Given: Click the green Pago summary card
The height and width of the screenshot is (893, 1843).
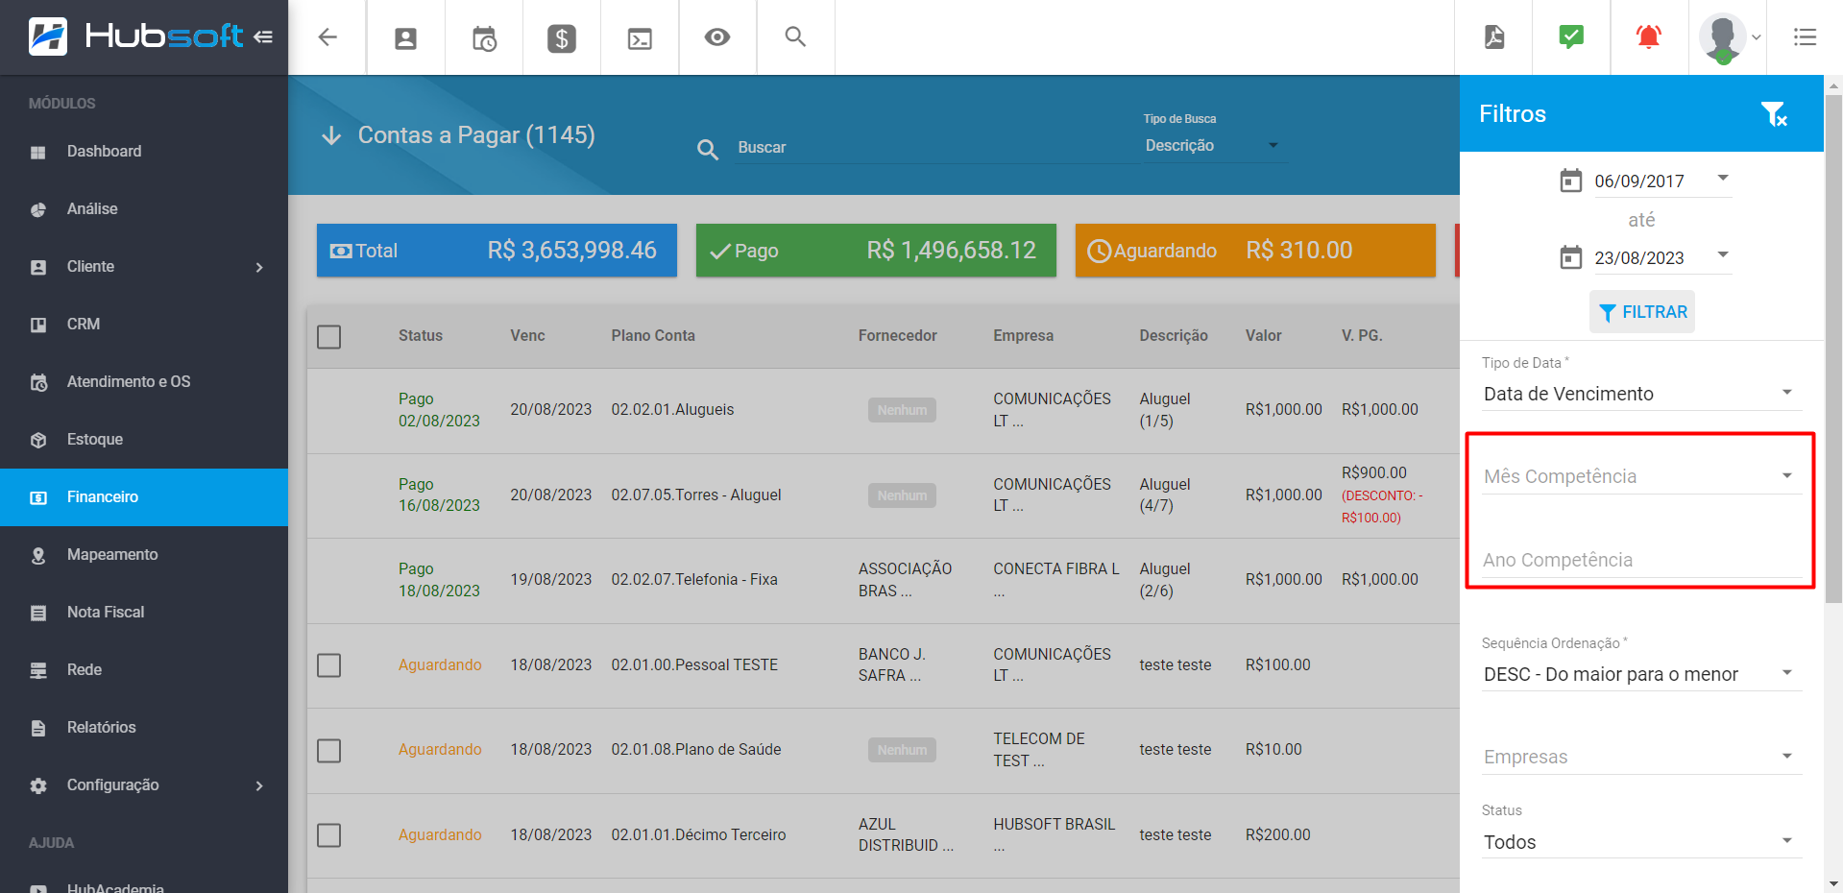Looking at the screenshot, I should (876, 251).
